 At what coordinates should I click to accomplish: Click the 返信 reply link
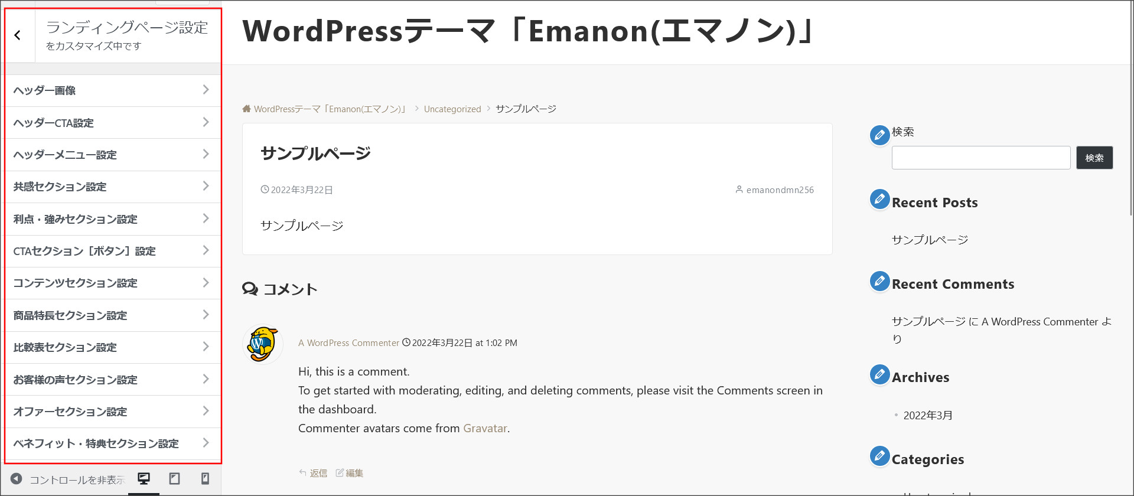[318, 472]
